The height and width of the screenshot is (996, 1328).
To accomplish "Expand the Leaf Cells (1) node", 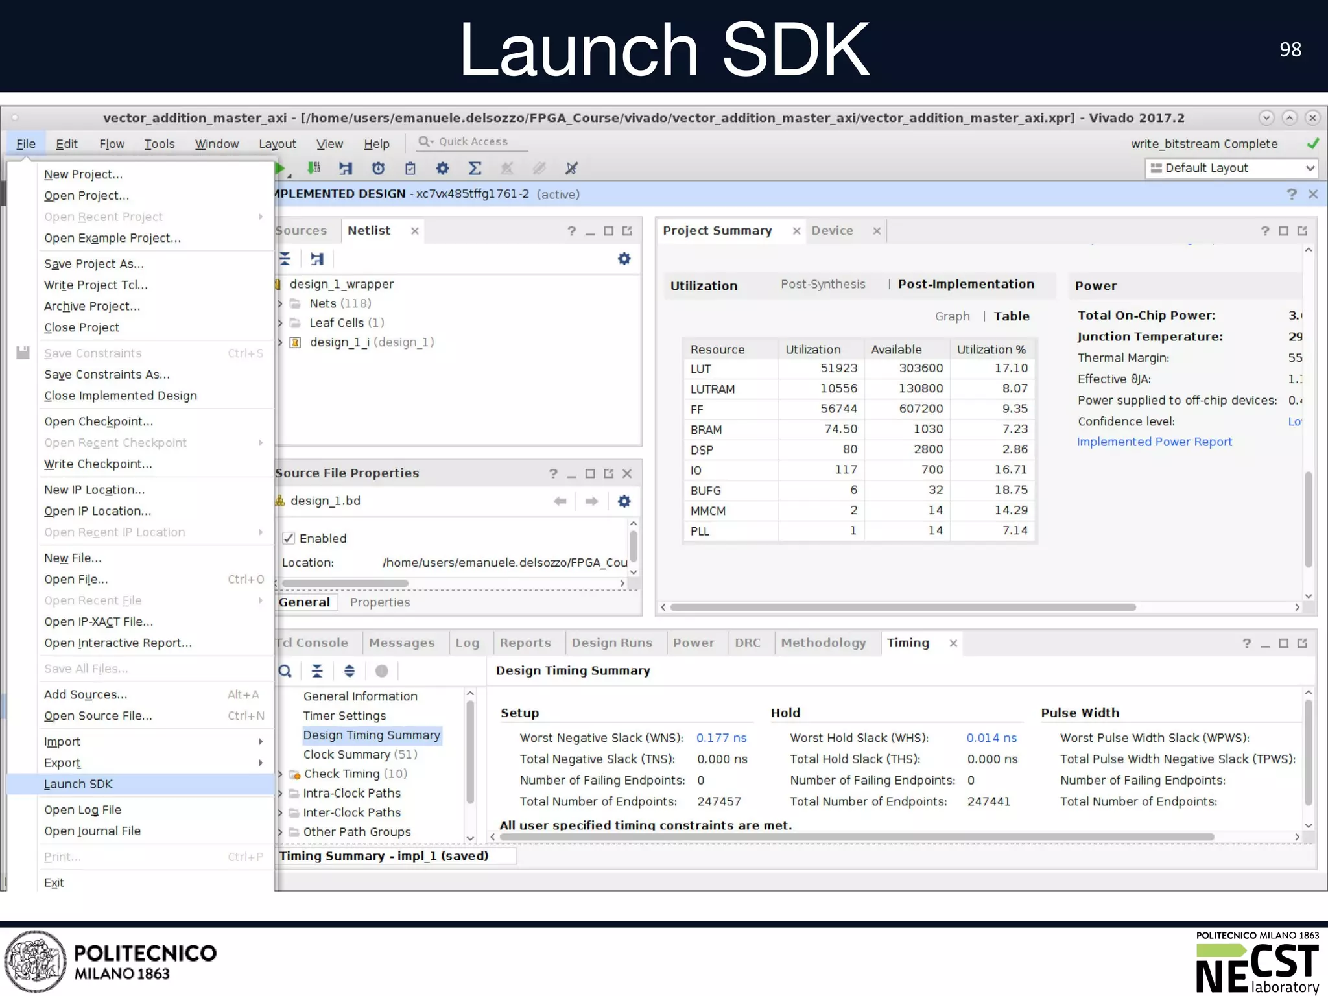I will (280, 323).
